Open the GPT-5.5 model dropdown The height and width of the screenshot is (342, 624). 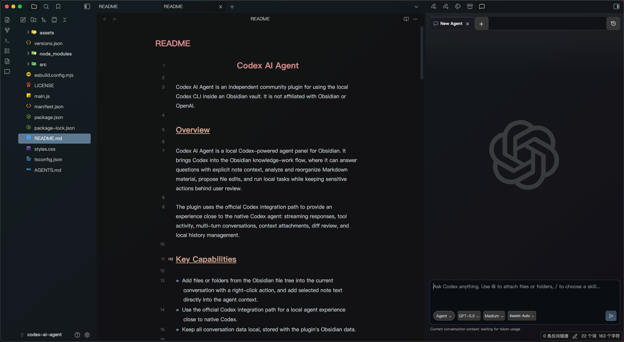point(469,316)
